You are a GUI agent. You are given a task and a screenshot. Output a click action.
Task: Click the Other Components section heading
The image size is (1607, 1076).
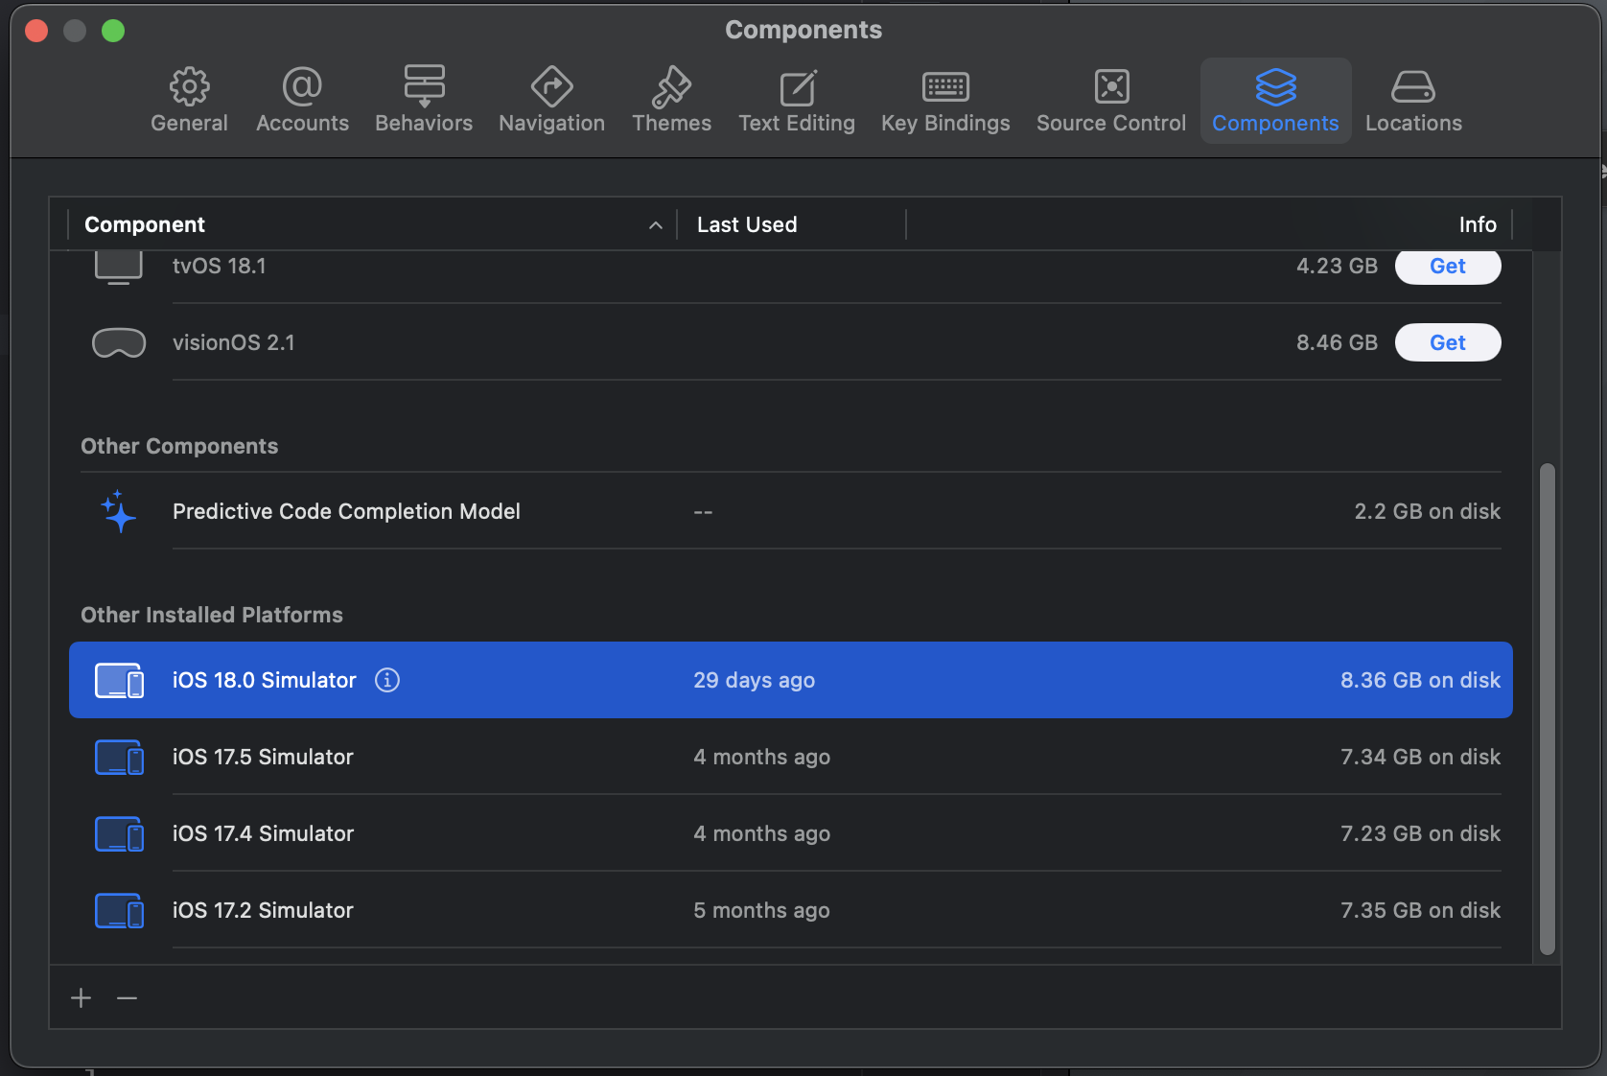[x=179, y=446]
